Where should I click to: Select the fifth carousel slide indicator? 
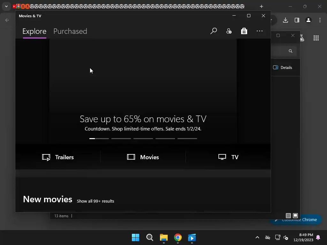point(187,138)
